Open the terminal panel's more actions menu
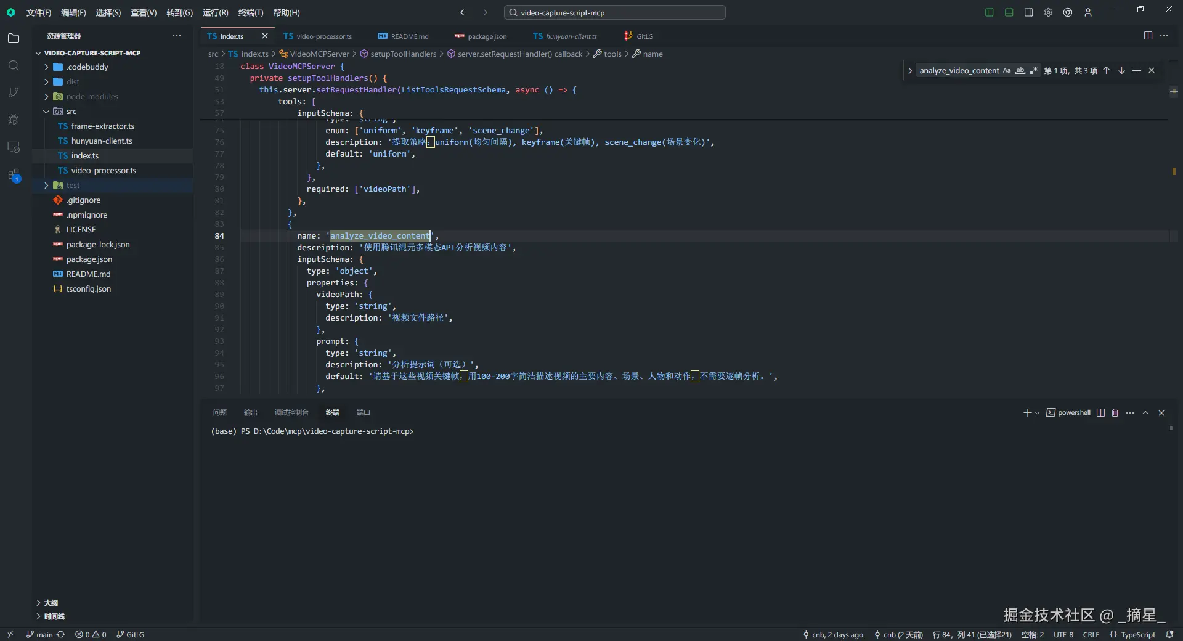The image size is (1183, 641). (1130, 413)
